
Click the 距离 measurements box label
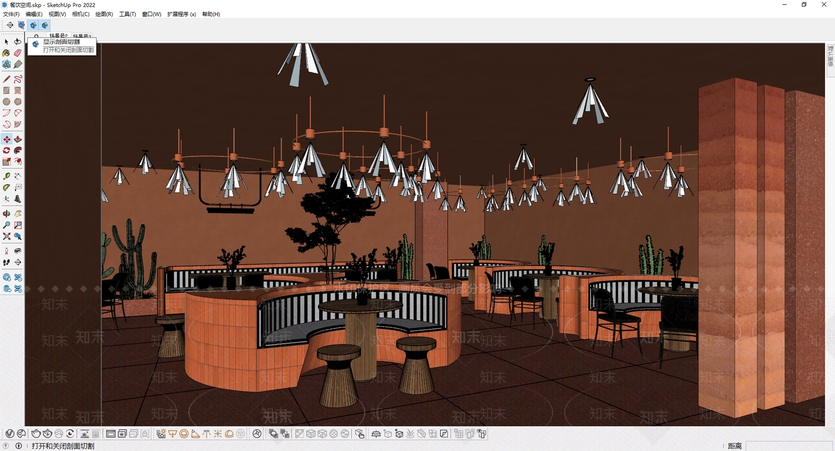tap(735, 446)
